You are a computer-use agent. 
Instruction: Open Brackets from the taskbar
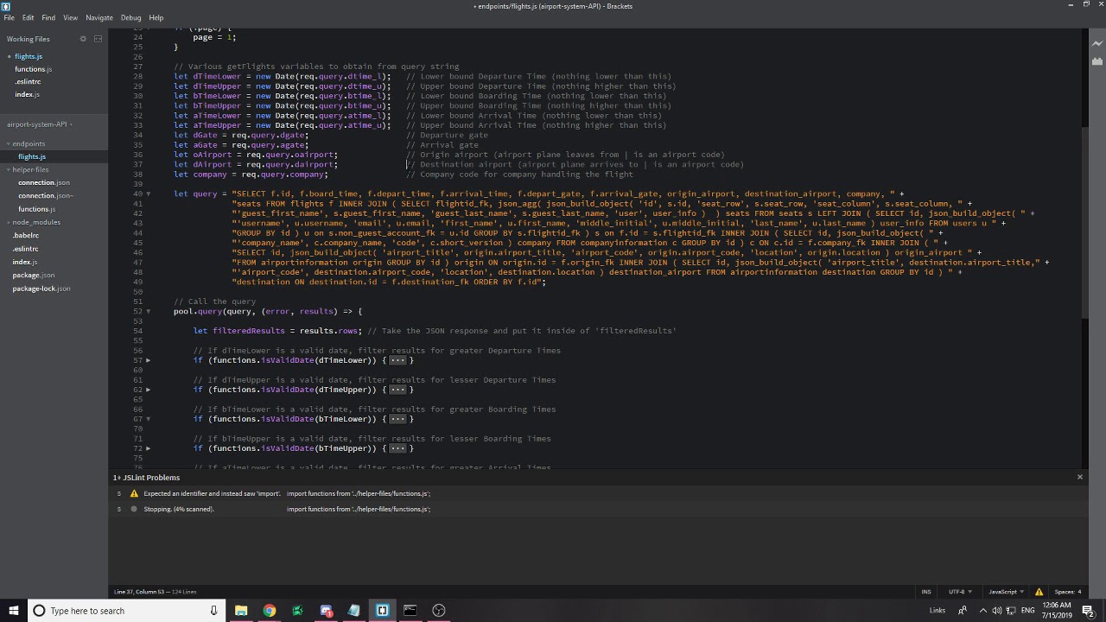pyautogui.click(x=382, y=611)
